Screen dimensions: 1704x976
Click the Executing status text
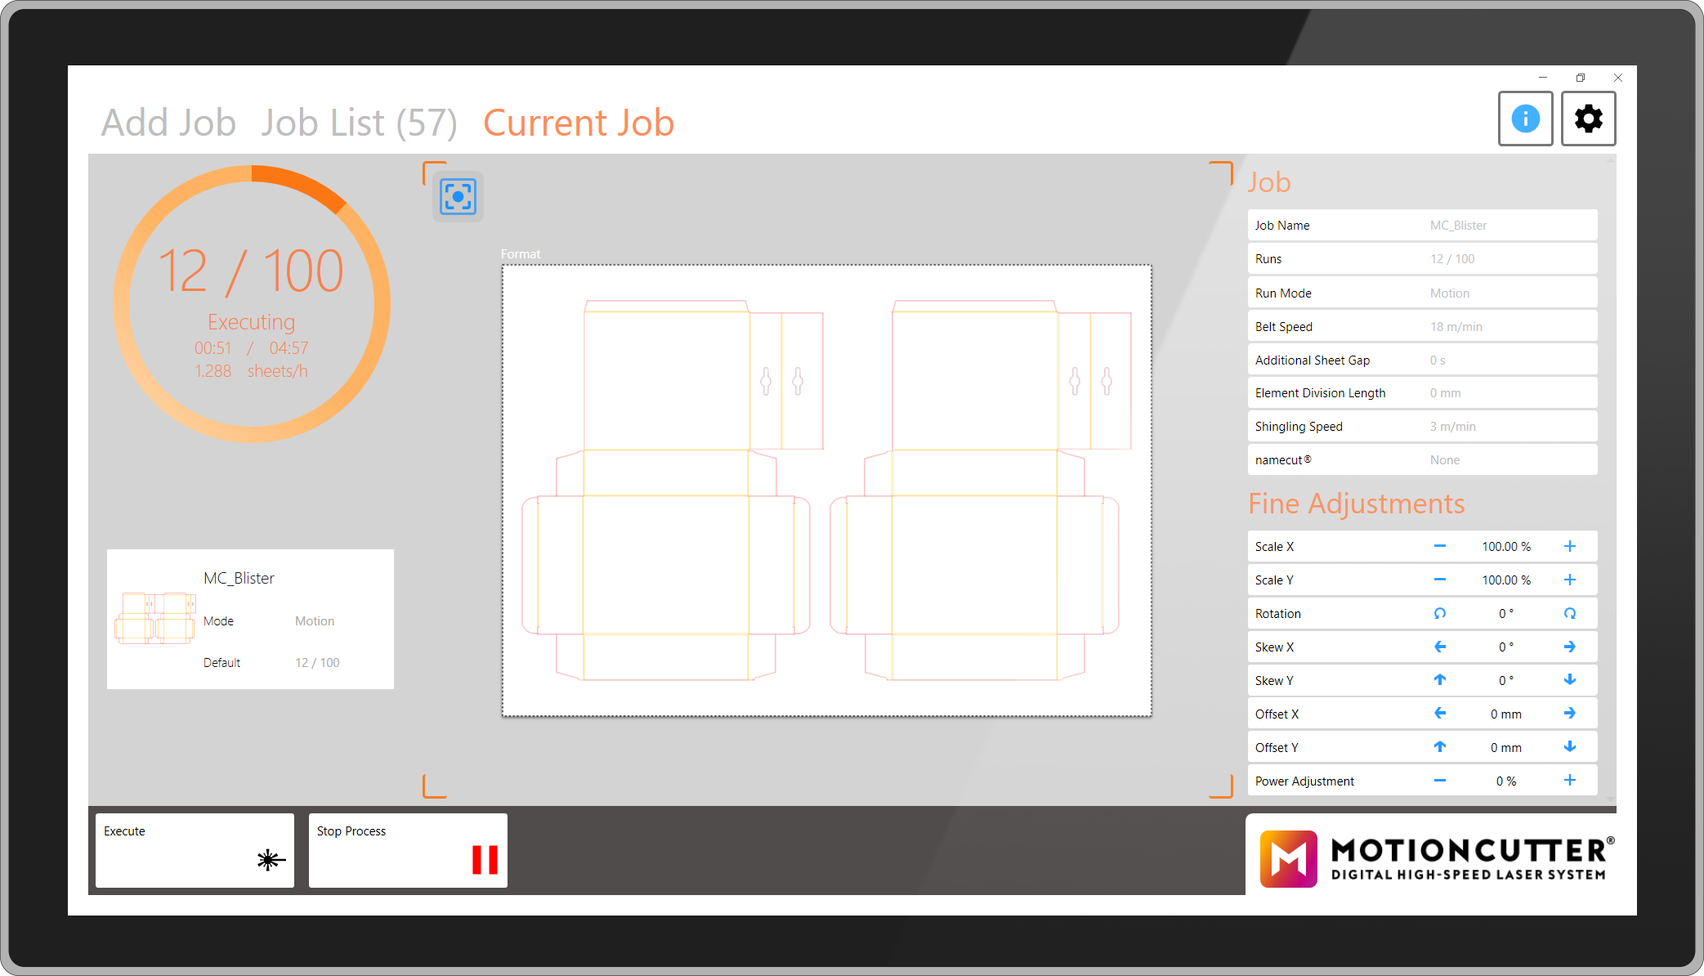point(251,322)
